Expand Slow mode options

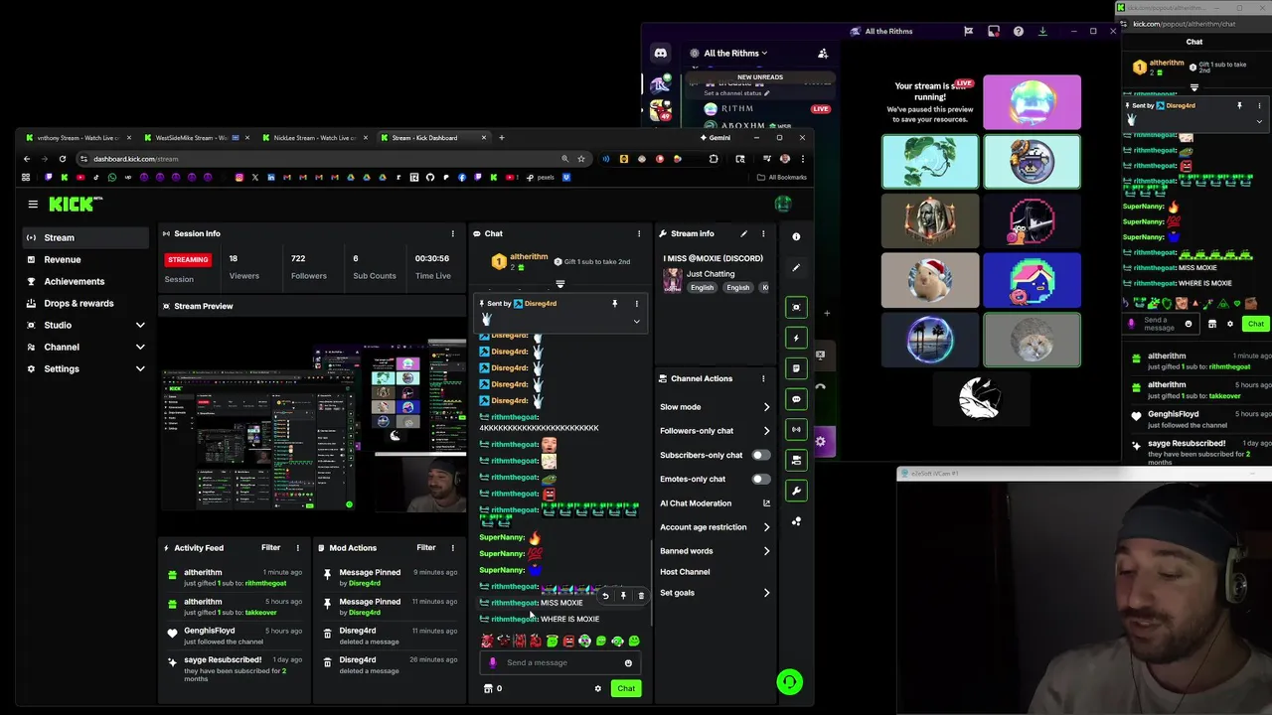[766, 407]
